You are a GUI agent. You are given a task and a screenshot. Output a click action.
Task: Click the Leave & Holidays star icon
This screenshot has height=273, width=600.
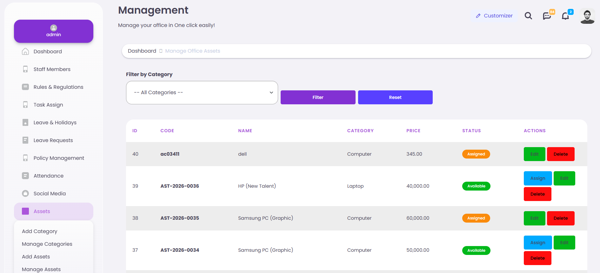(x=25, y=122)
